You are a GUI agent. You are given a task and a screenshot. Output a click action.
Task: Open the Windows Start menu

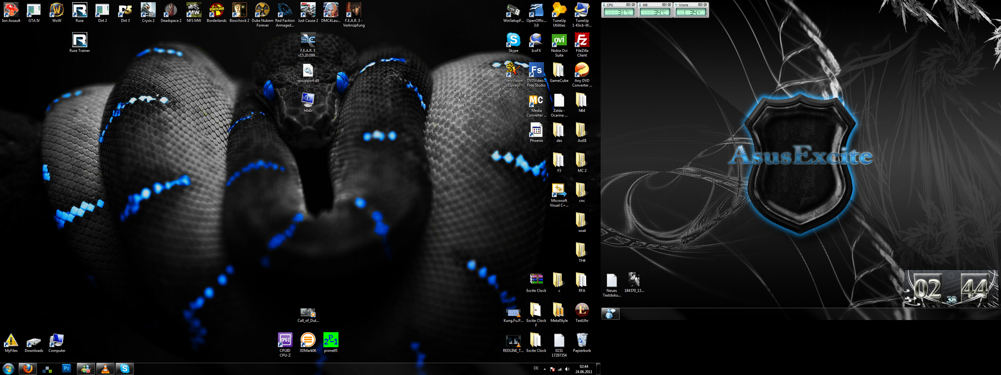[8, 369]
